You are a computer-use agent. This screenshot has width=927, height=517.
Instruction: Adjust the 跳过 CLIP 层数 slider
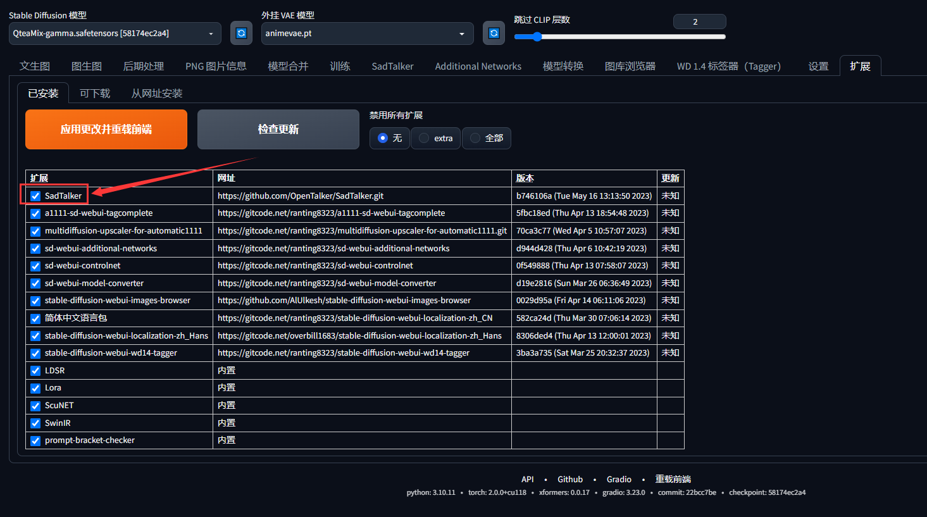tap(537, 37)
